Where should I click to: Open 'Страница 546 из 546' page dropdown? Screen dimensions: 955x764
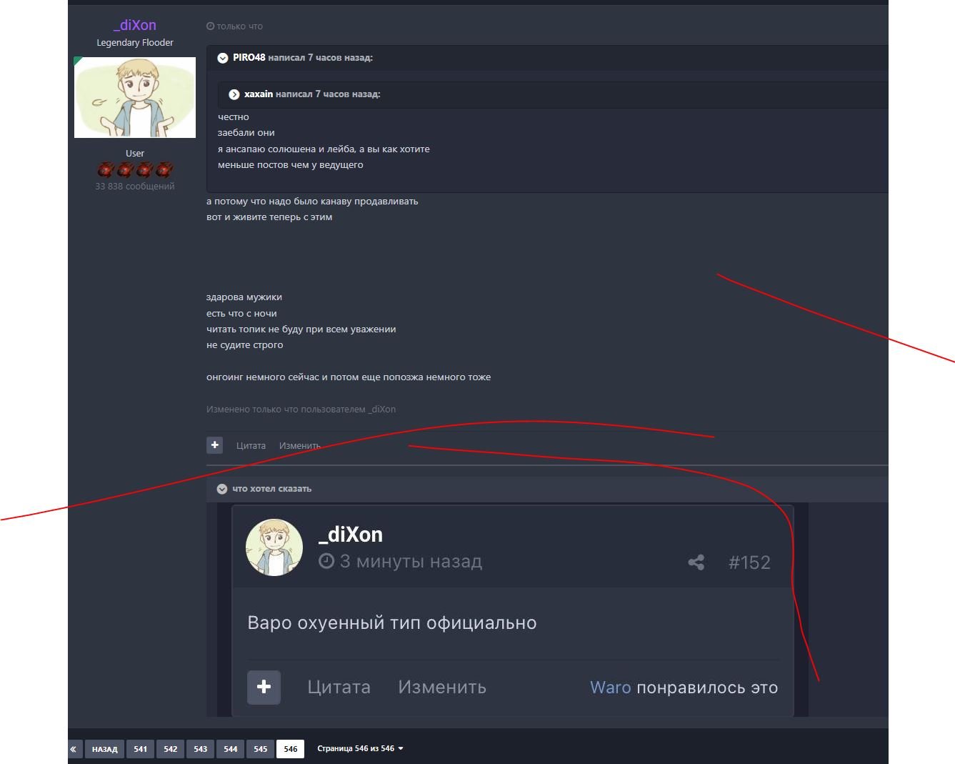[360, 749]
